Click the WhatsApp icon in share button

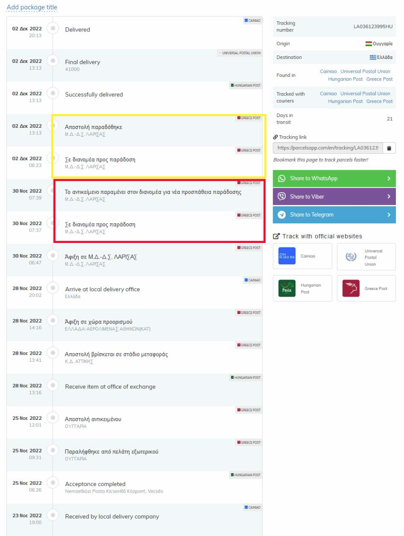click(x=282, y=178)
